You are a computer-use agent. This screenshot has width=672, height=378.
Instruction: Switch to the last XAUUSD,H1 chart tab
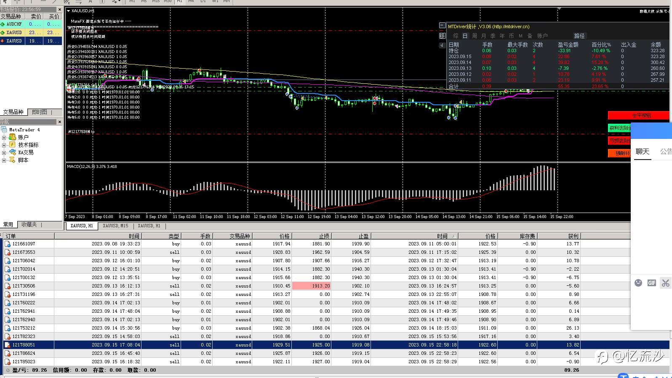point(149,226)
